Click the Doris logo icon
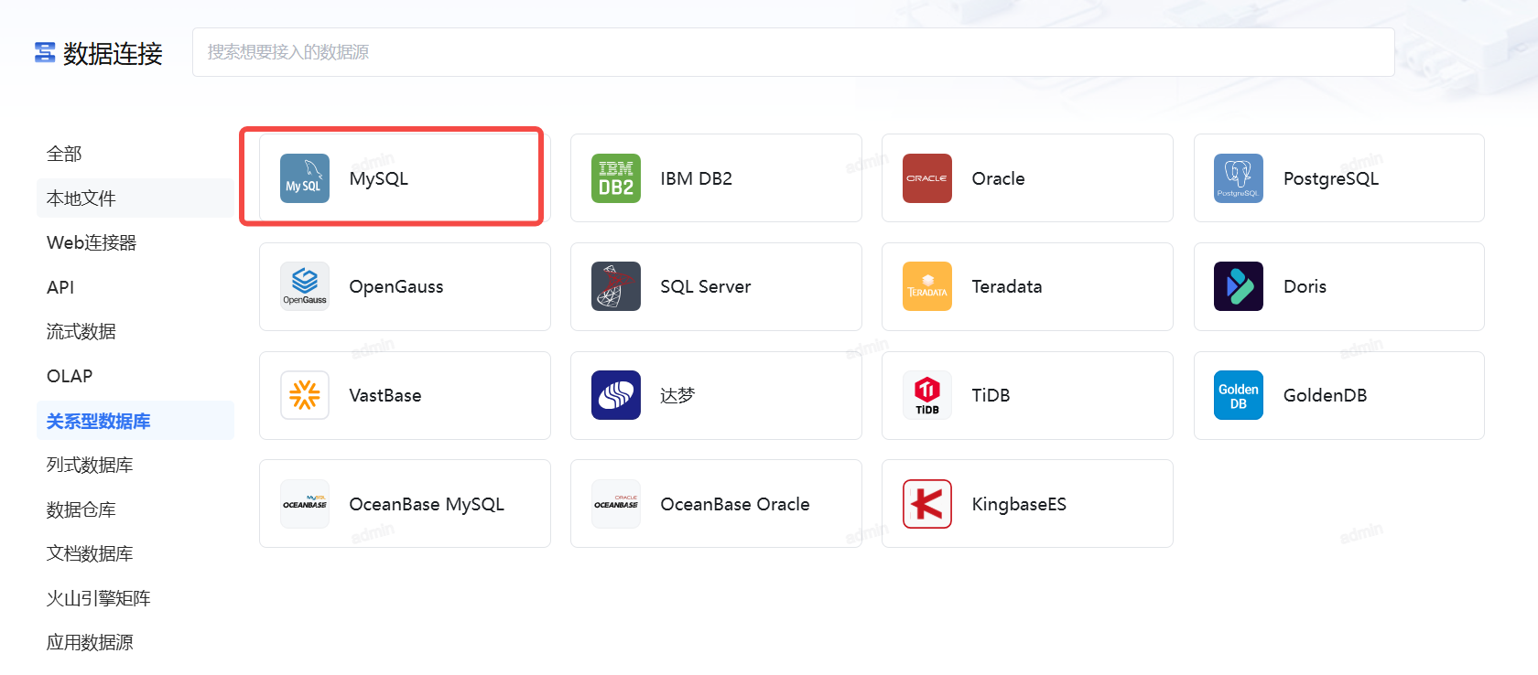Image resolution: width=1538 pixels, height=675 pixels. point(1239,286)
